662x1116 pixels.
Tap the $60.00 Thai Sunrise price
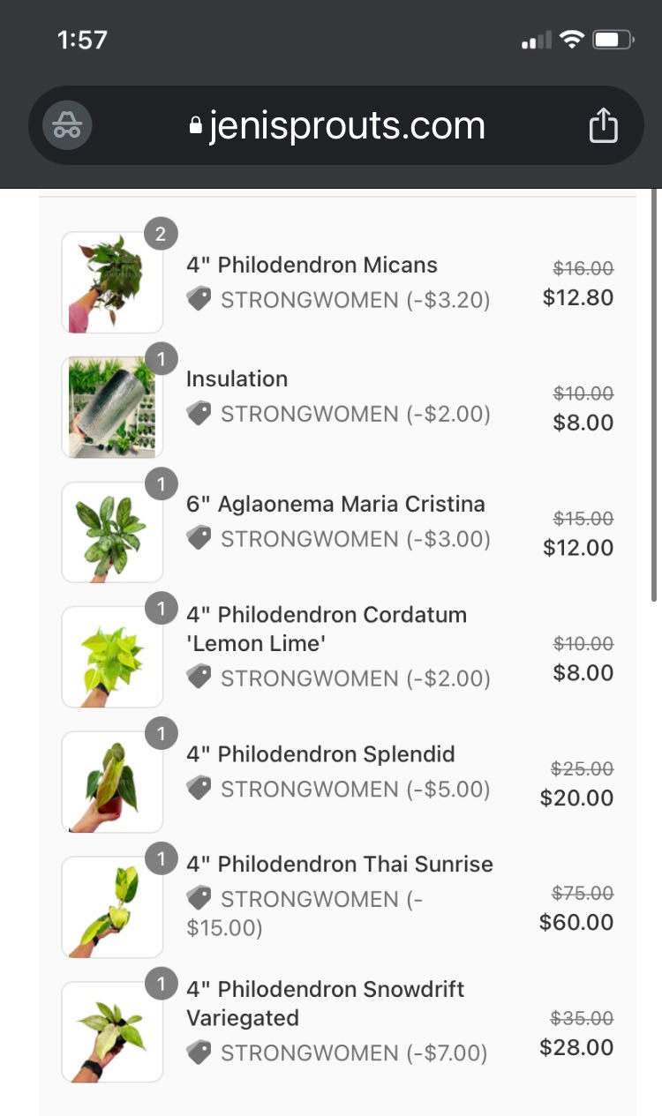[x=576, y=922]
